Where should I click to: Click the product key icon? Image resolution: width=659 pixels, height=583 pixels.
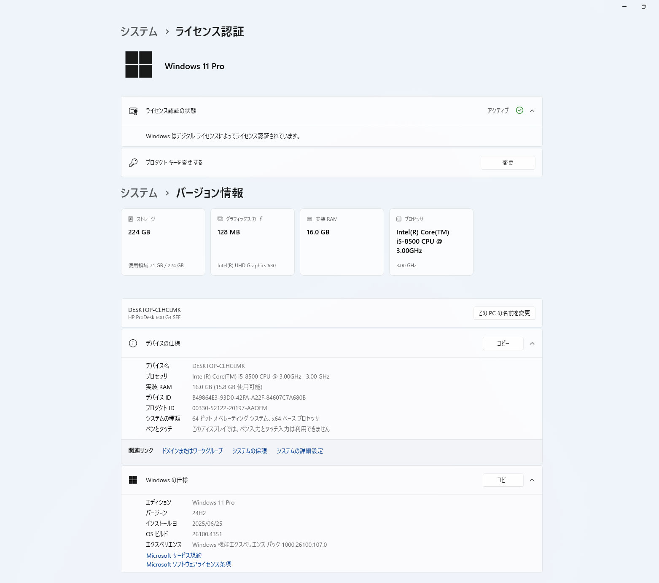[133, 163]
